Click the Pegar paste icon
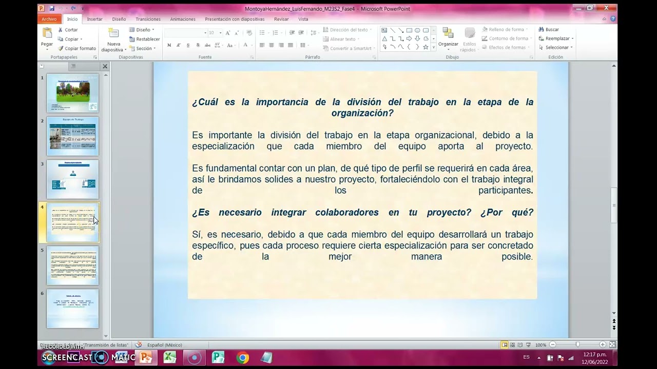The width and height of the screenshot is (657, 369). (47, 33)
